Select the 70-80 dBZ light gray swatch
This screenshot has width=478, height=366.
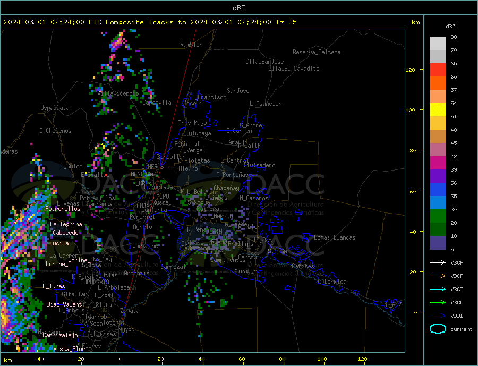click(x=438, y=44)
